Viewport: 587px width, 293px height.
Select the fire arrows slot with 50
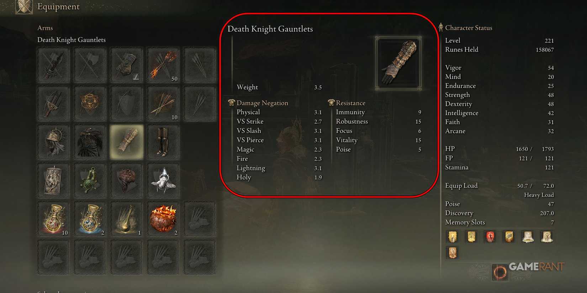163,65
